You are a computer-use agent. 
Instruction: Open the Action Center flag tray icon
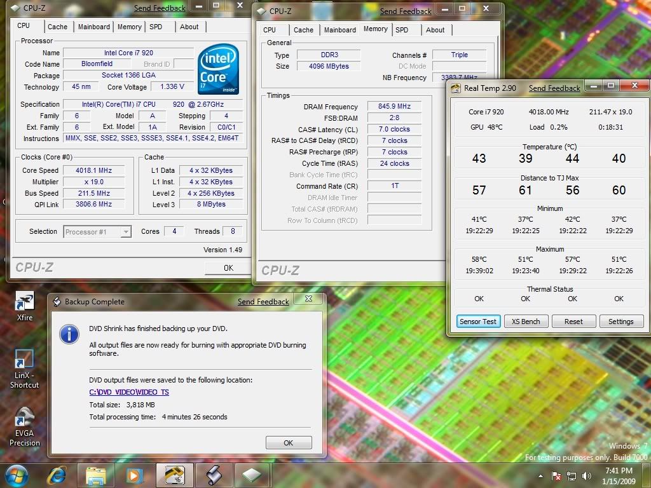pos(556,476)
